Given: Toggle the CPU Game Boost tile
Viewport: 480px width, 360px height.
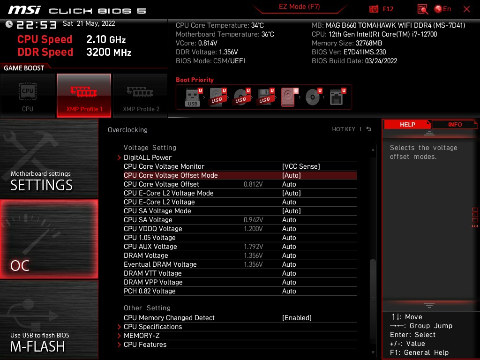Looking at the screenshot, I should (x=28, y=96).
